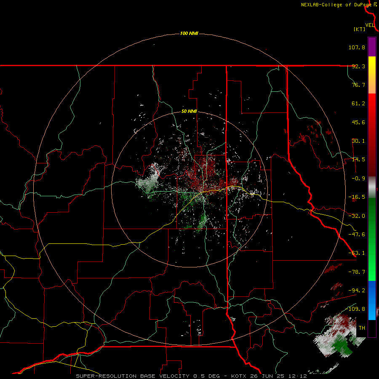Screen dimensions: 379x379
Task: Select the -16.5 velocity scale value
Action: (x=357, y=197)
